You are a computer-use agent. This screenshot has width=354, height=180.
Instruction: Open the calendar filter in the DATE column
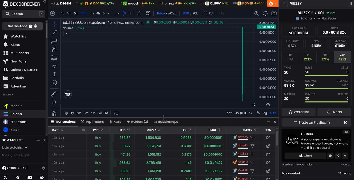click(83, 130)
